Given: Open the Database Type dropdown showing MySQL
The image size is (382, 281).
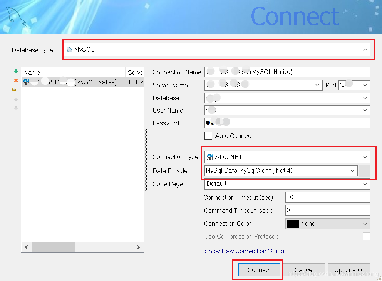Looking at the screenshot, I should [x=217, y=49].
